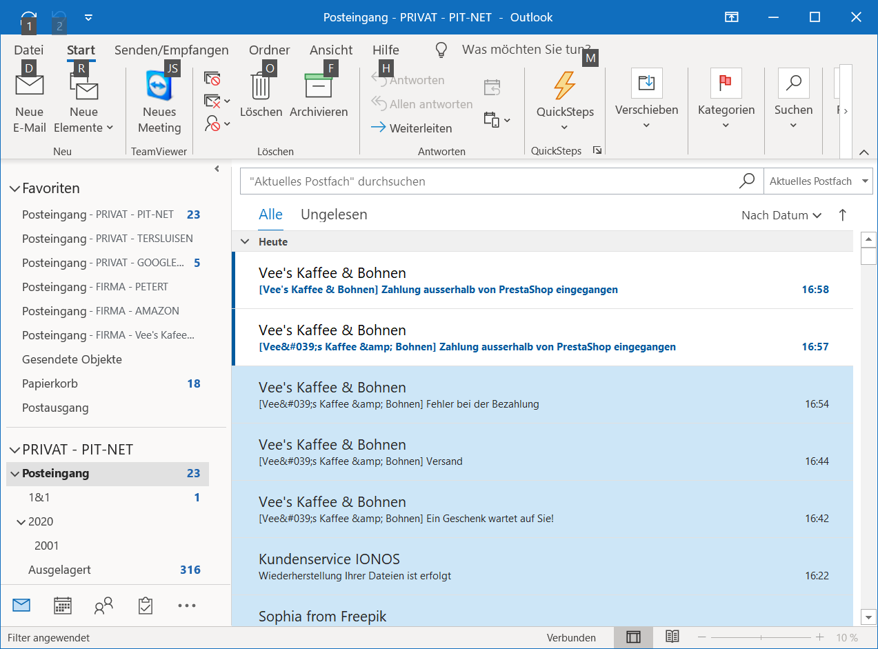Screen dimensions: 878x649
Task: Click Allen antworten button
Action: pos(421,104)
